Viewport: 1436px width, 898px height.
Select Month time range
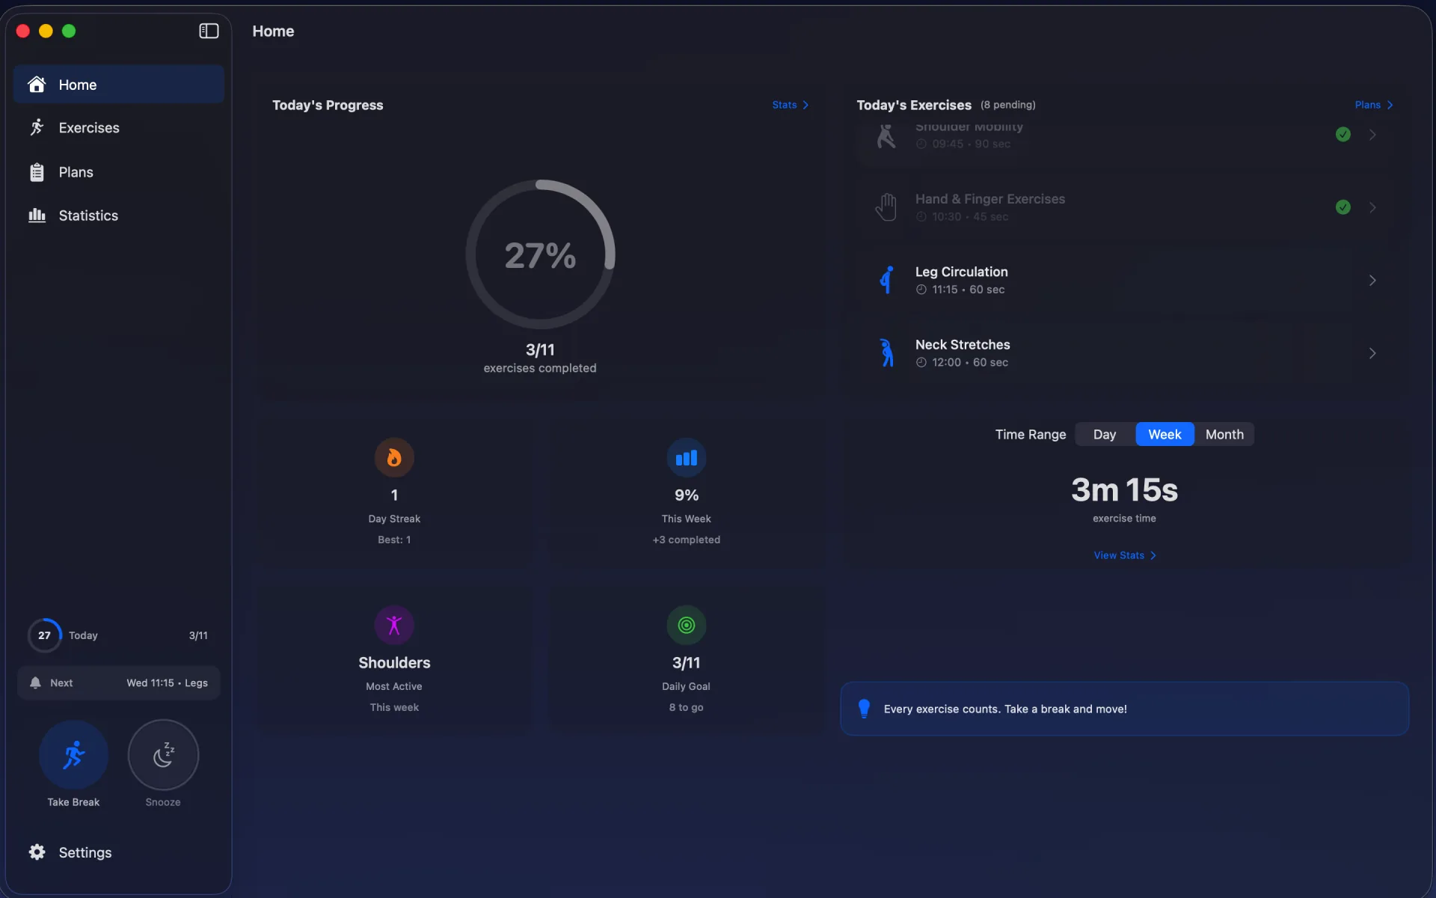pos(1224,434)
